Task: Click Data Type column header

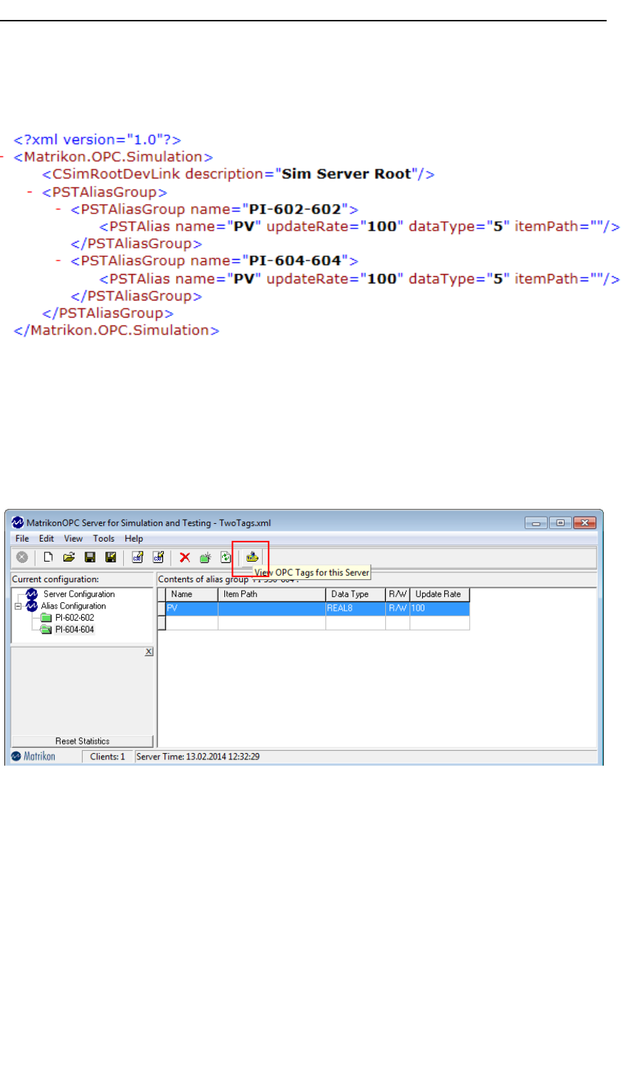Action: (355, 594)
